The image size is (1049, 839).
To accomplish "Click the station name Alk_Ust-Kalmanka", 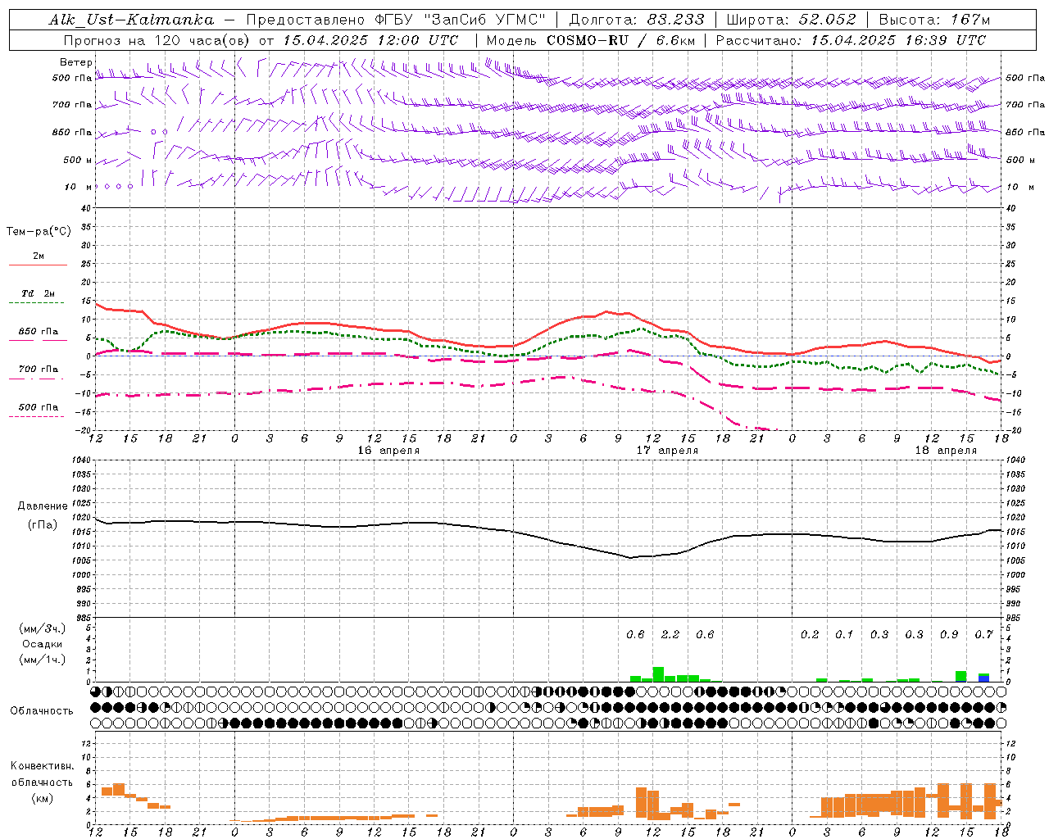I will (131, 20).
